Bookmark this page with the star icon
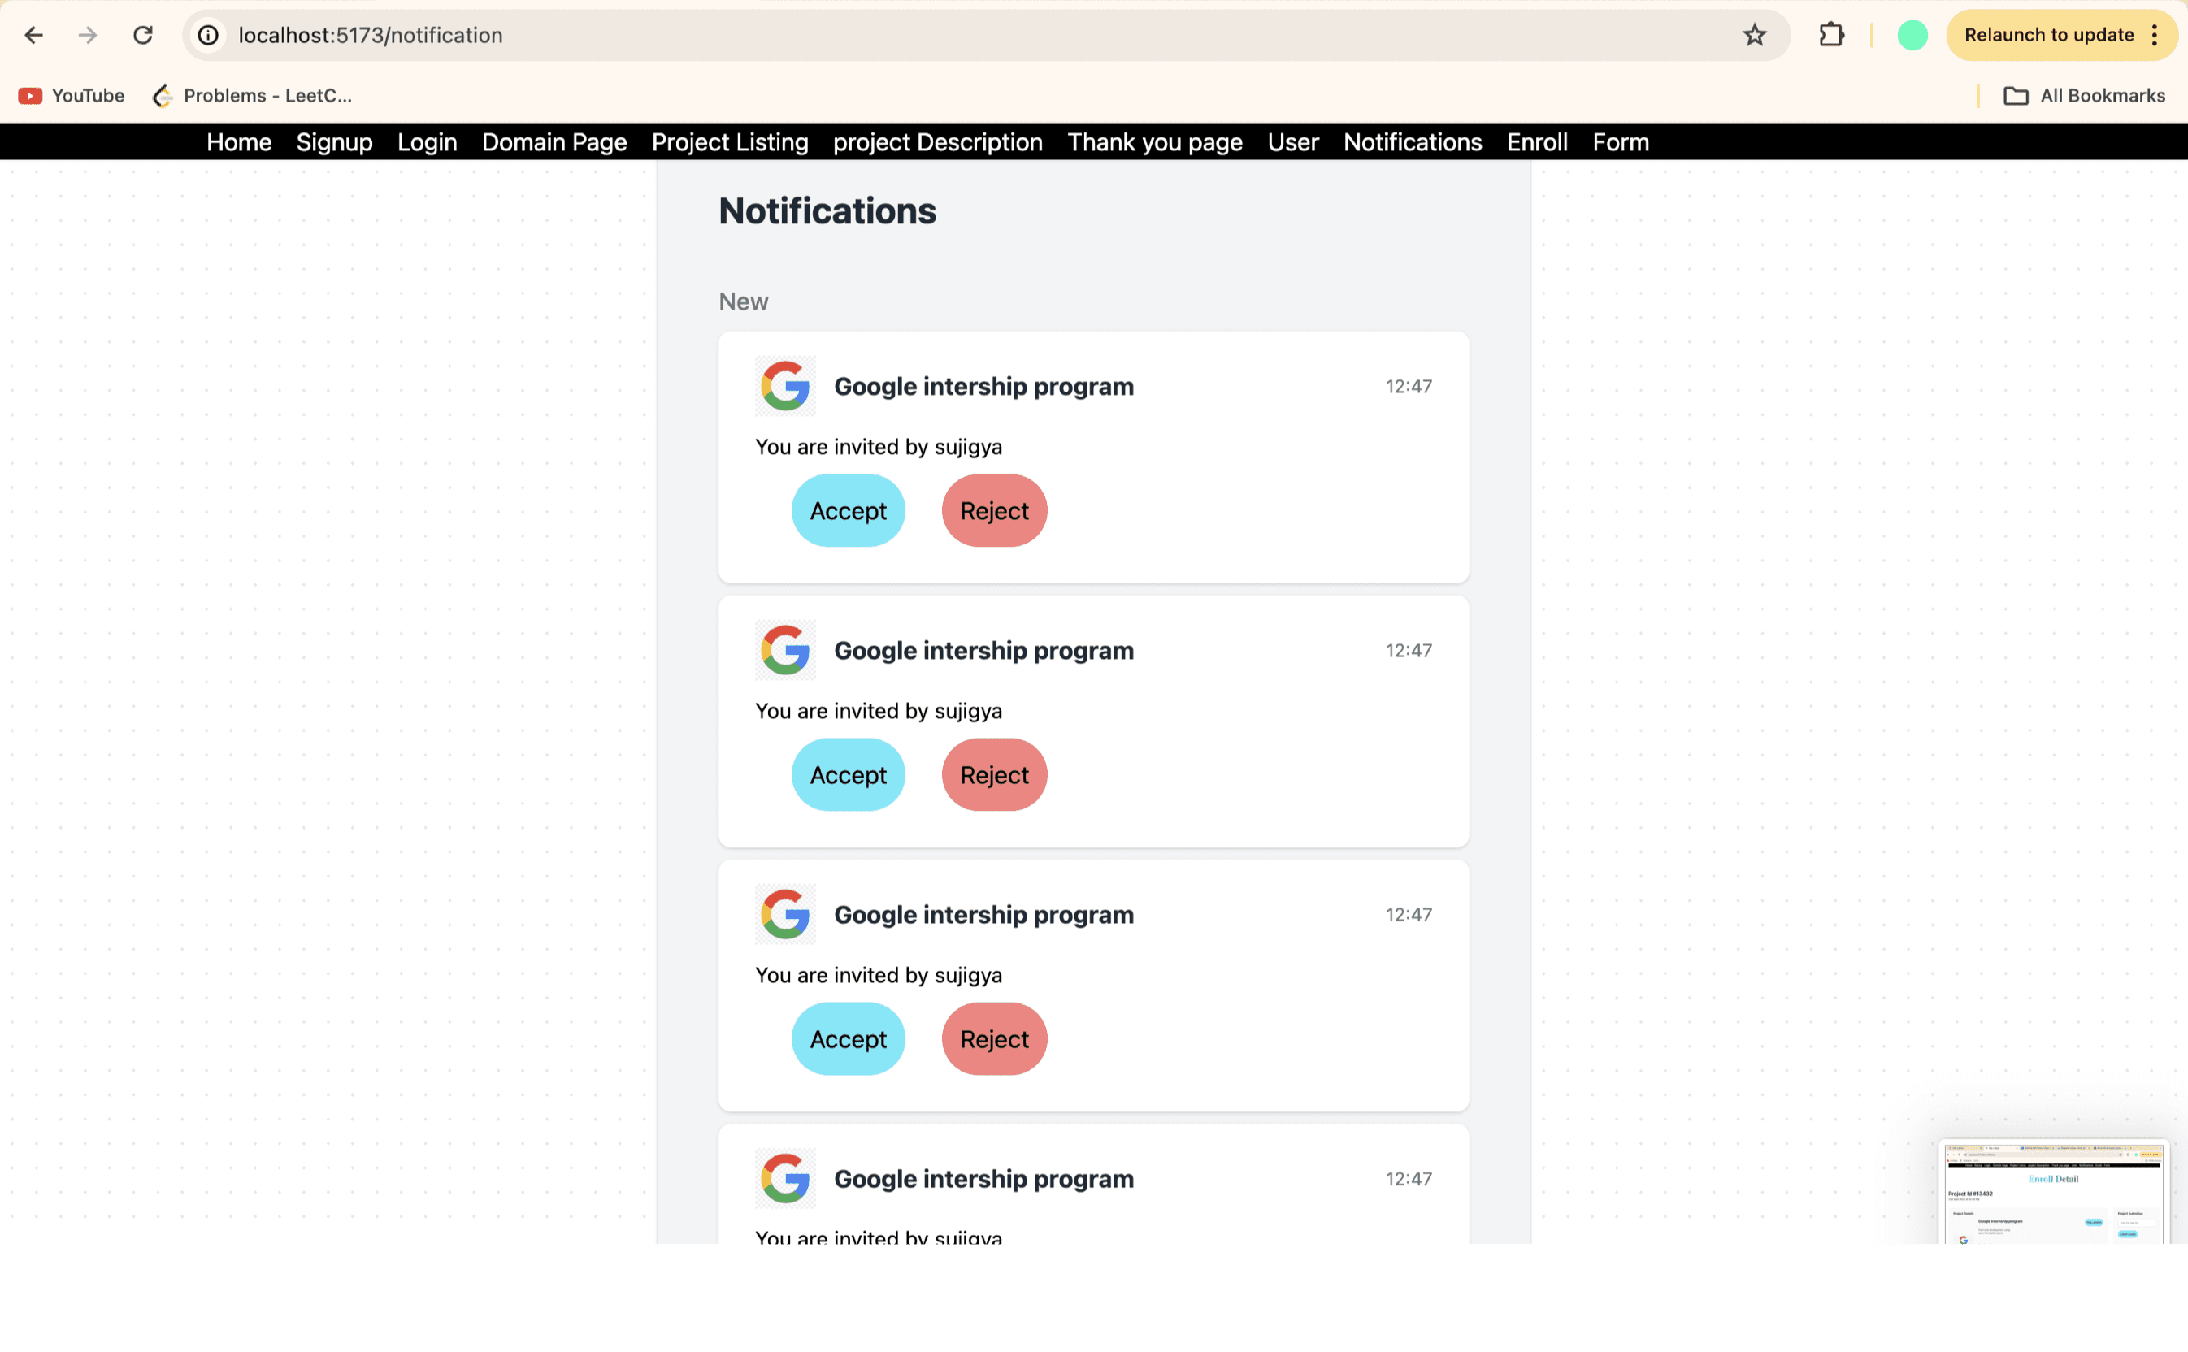Image resolution: width=2188 pixels, height=1352 pixels. [x=1754, y=35]
